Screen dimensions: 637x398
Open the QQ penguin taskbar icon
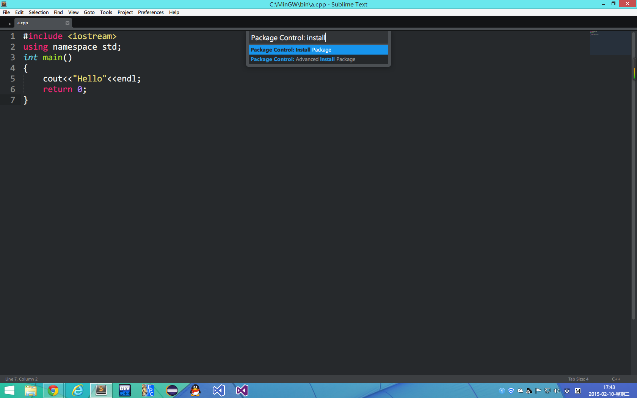tap(195, 390)
